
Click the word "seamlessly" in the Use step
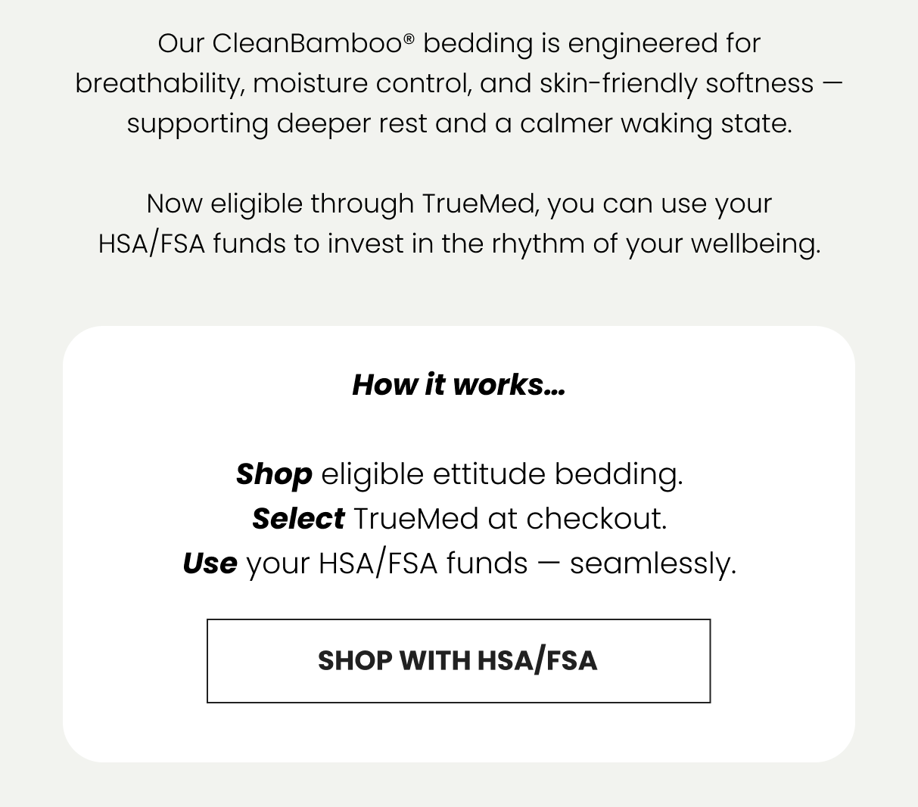point(649,563)
